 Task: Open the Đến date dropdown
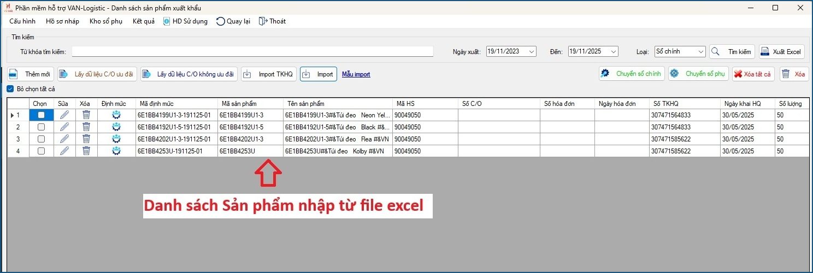click(614, 52)
